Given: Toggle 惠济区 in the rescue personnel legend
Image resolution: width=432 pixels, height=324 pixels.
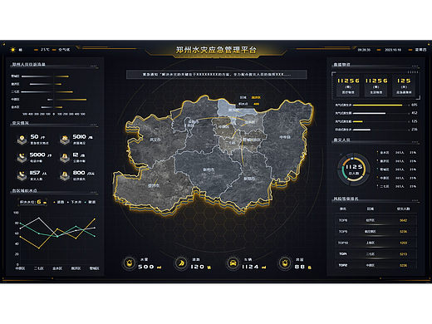Looking at the screenshot, I should pos(383,161).
